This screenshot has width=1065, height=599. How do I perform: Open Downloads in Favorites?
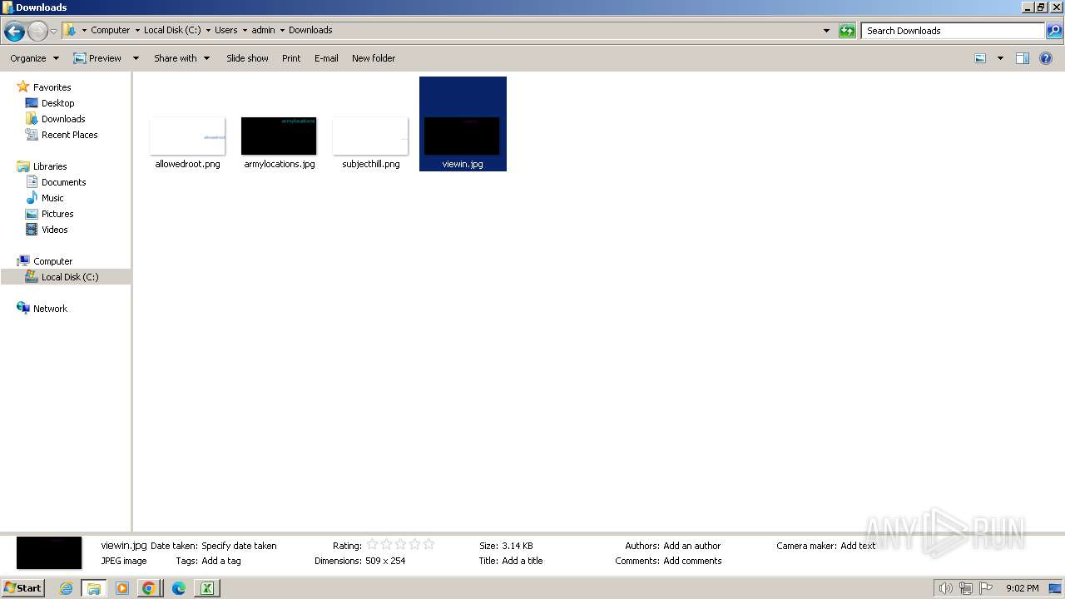point(63,119)
